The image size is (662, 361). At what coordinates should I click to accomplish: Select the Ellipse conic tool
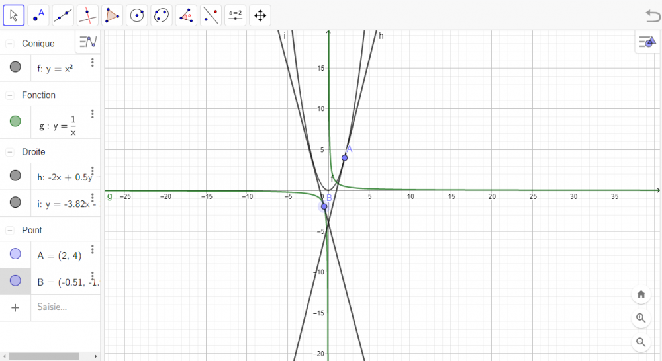pos(162,15)
